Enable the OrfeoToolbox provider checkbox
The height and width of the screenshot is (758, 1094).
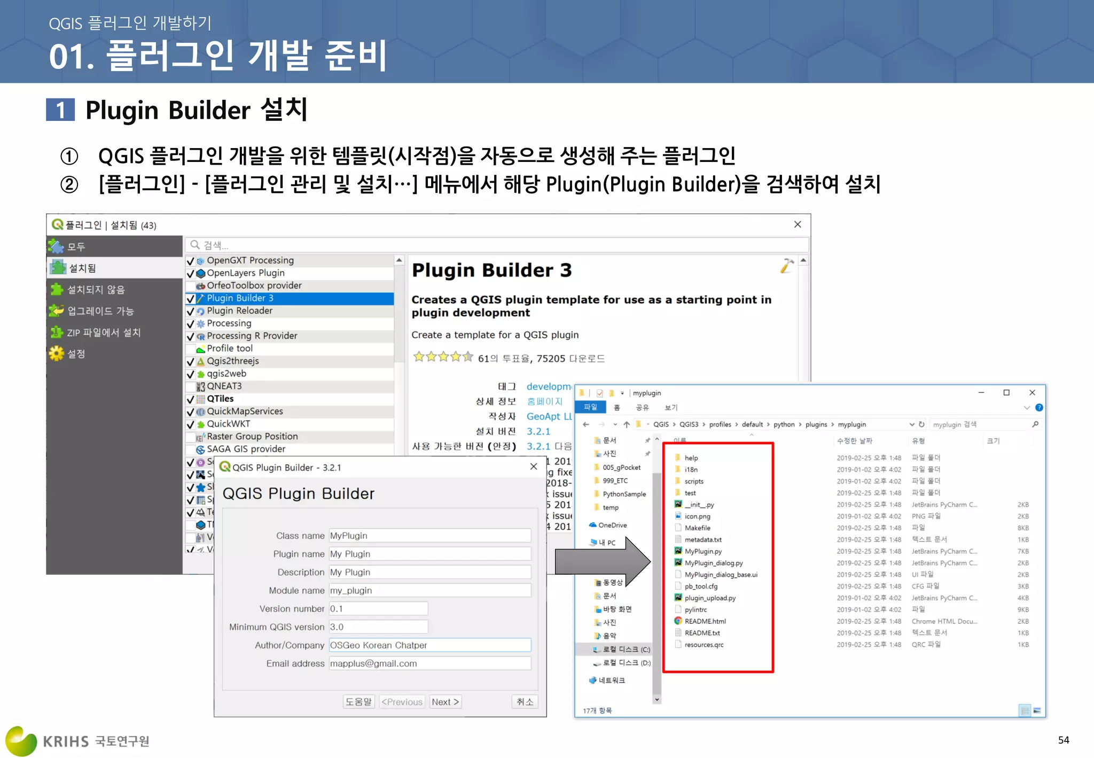(191, 286)
